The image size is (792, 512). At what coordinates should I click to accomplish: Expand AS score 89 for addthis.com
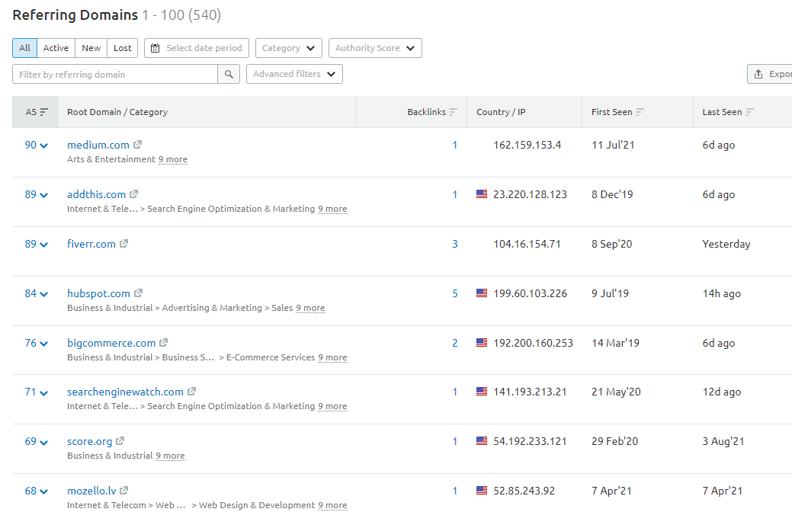click(x=37, y=194)
